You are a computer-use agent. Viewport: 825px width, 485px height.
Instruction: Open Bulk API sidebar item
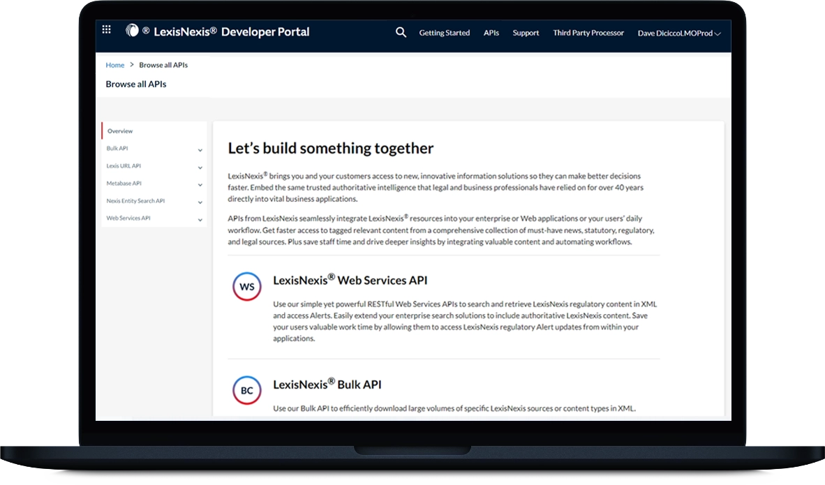[x=117, y=149]
